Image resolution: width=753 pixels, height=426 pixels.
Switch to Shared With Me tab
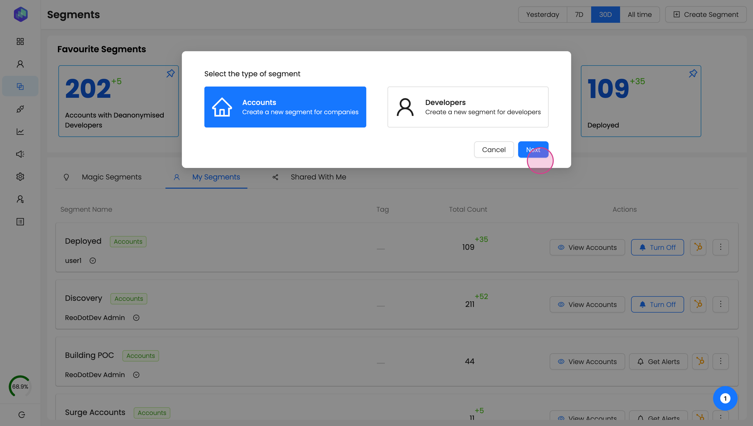(318, 177)
